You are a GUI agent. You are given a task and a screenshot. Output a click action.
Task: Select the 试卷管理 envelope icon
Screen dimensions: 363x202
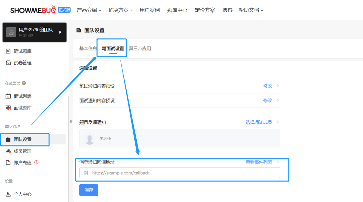pyautogui.click(x=8, y=62)
